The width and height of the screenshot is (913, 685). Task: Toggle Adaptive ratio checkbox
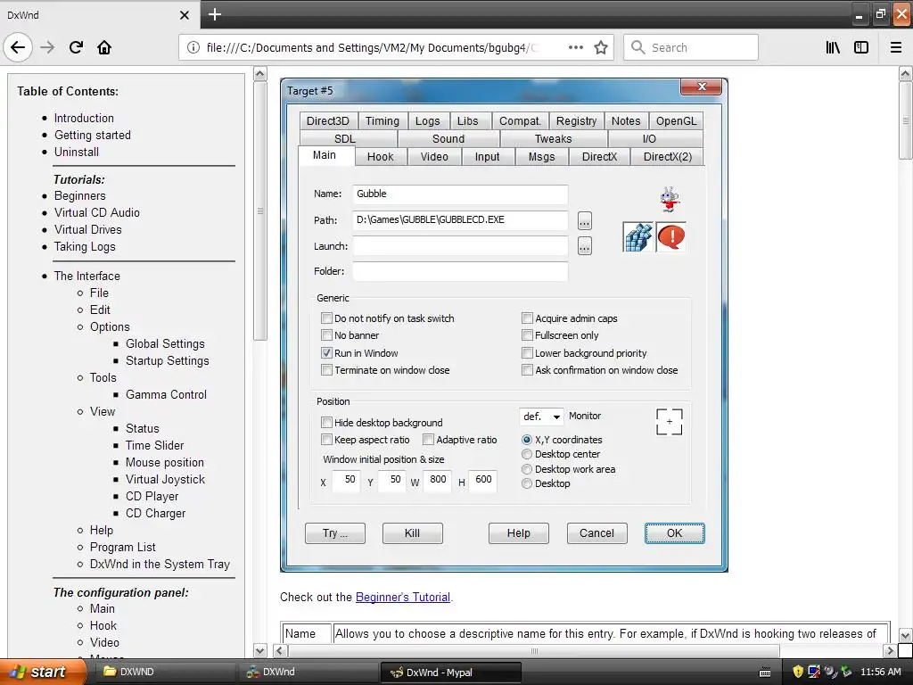[x=429, y=439]
